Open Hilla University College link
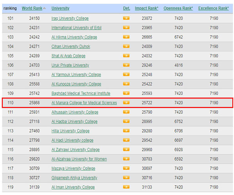Viewport: 234px width, 195px height. (x=71, y=131)
